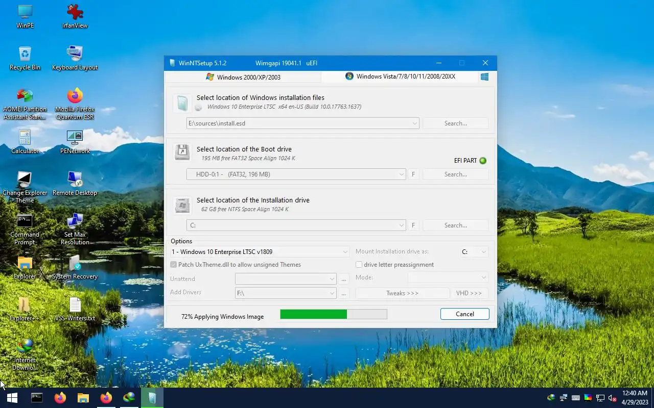Launch System Recovery from desktop
The width and height of the screenshot is (654, 408).
pyautogui.click(x=75, y=267)
